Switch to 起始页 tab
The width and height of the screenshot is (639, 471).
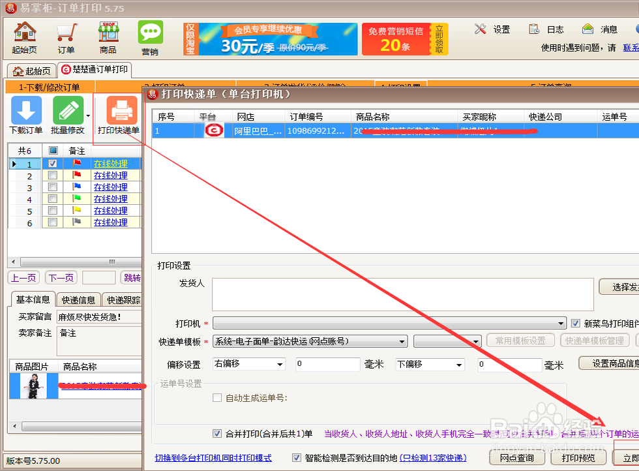(32, 71)
